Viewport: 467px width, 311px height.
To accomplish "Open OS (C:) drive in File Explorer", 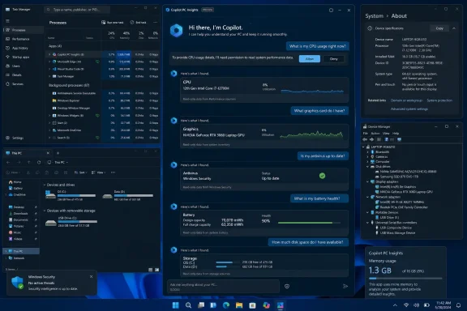I will pos(71,195).
